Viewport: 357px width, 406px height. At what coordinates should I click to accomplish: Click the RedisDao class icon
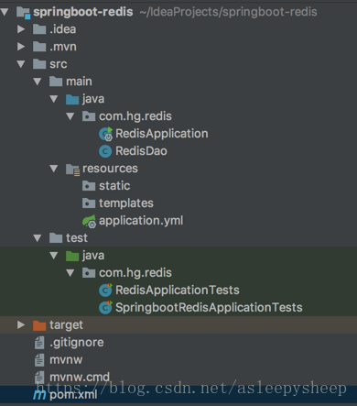105,151
